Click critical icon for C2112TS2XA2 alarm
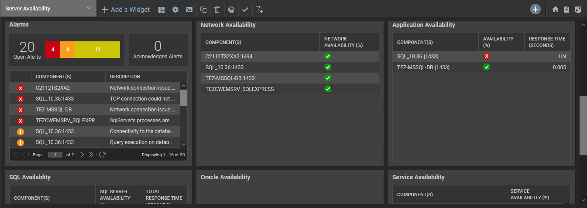 pos(20,88)
